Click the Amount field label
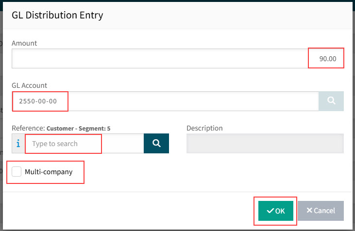355x231 pixels. point(24,43)
